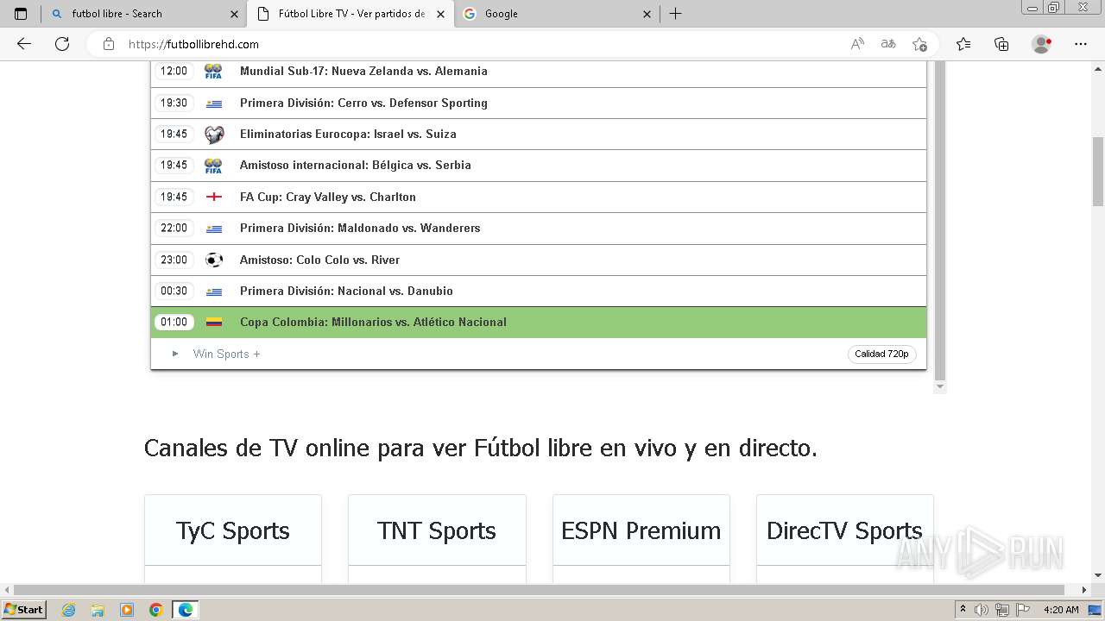Click the 19:30 time badge

[174, 103]
